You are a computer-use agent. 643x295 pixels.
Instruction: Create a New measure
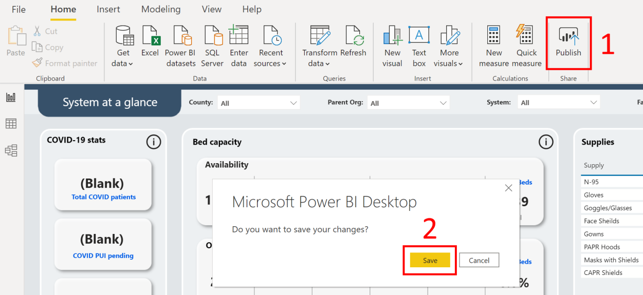pos(494,47)
